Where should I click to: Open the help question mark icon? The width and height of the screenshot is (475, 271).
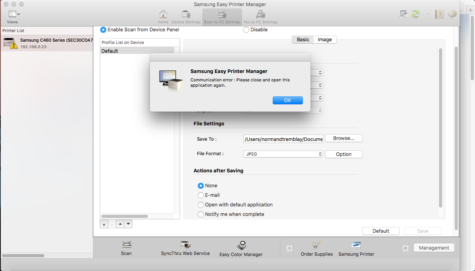440,14
